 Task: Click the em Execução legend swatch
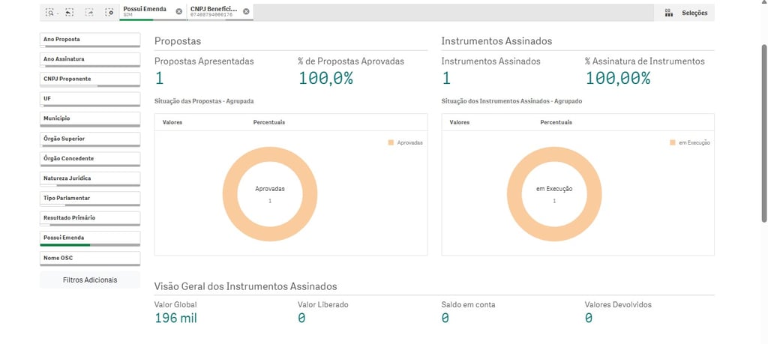click(x=673, y=142)
